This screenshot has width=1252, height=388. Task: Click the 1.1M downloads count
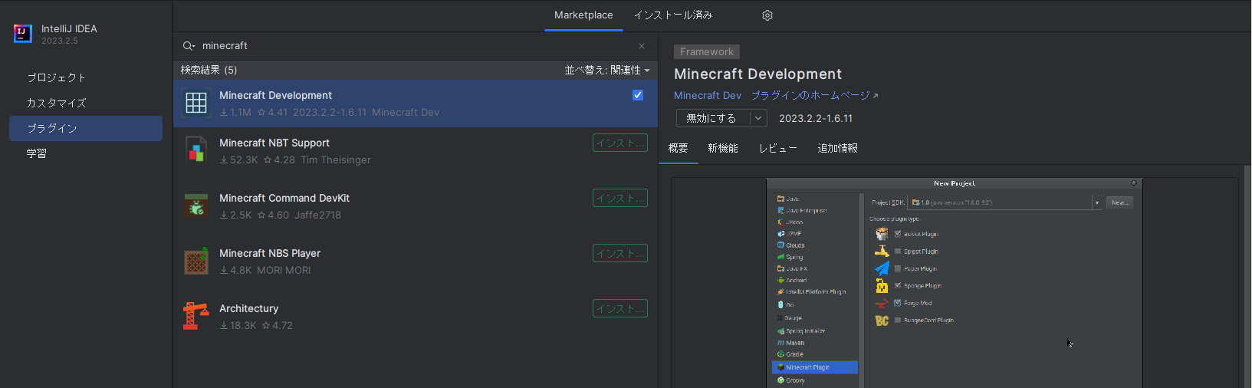pyautogui.click(x=236, y=112)
